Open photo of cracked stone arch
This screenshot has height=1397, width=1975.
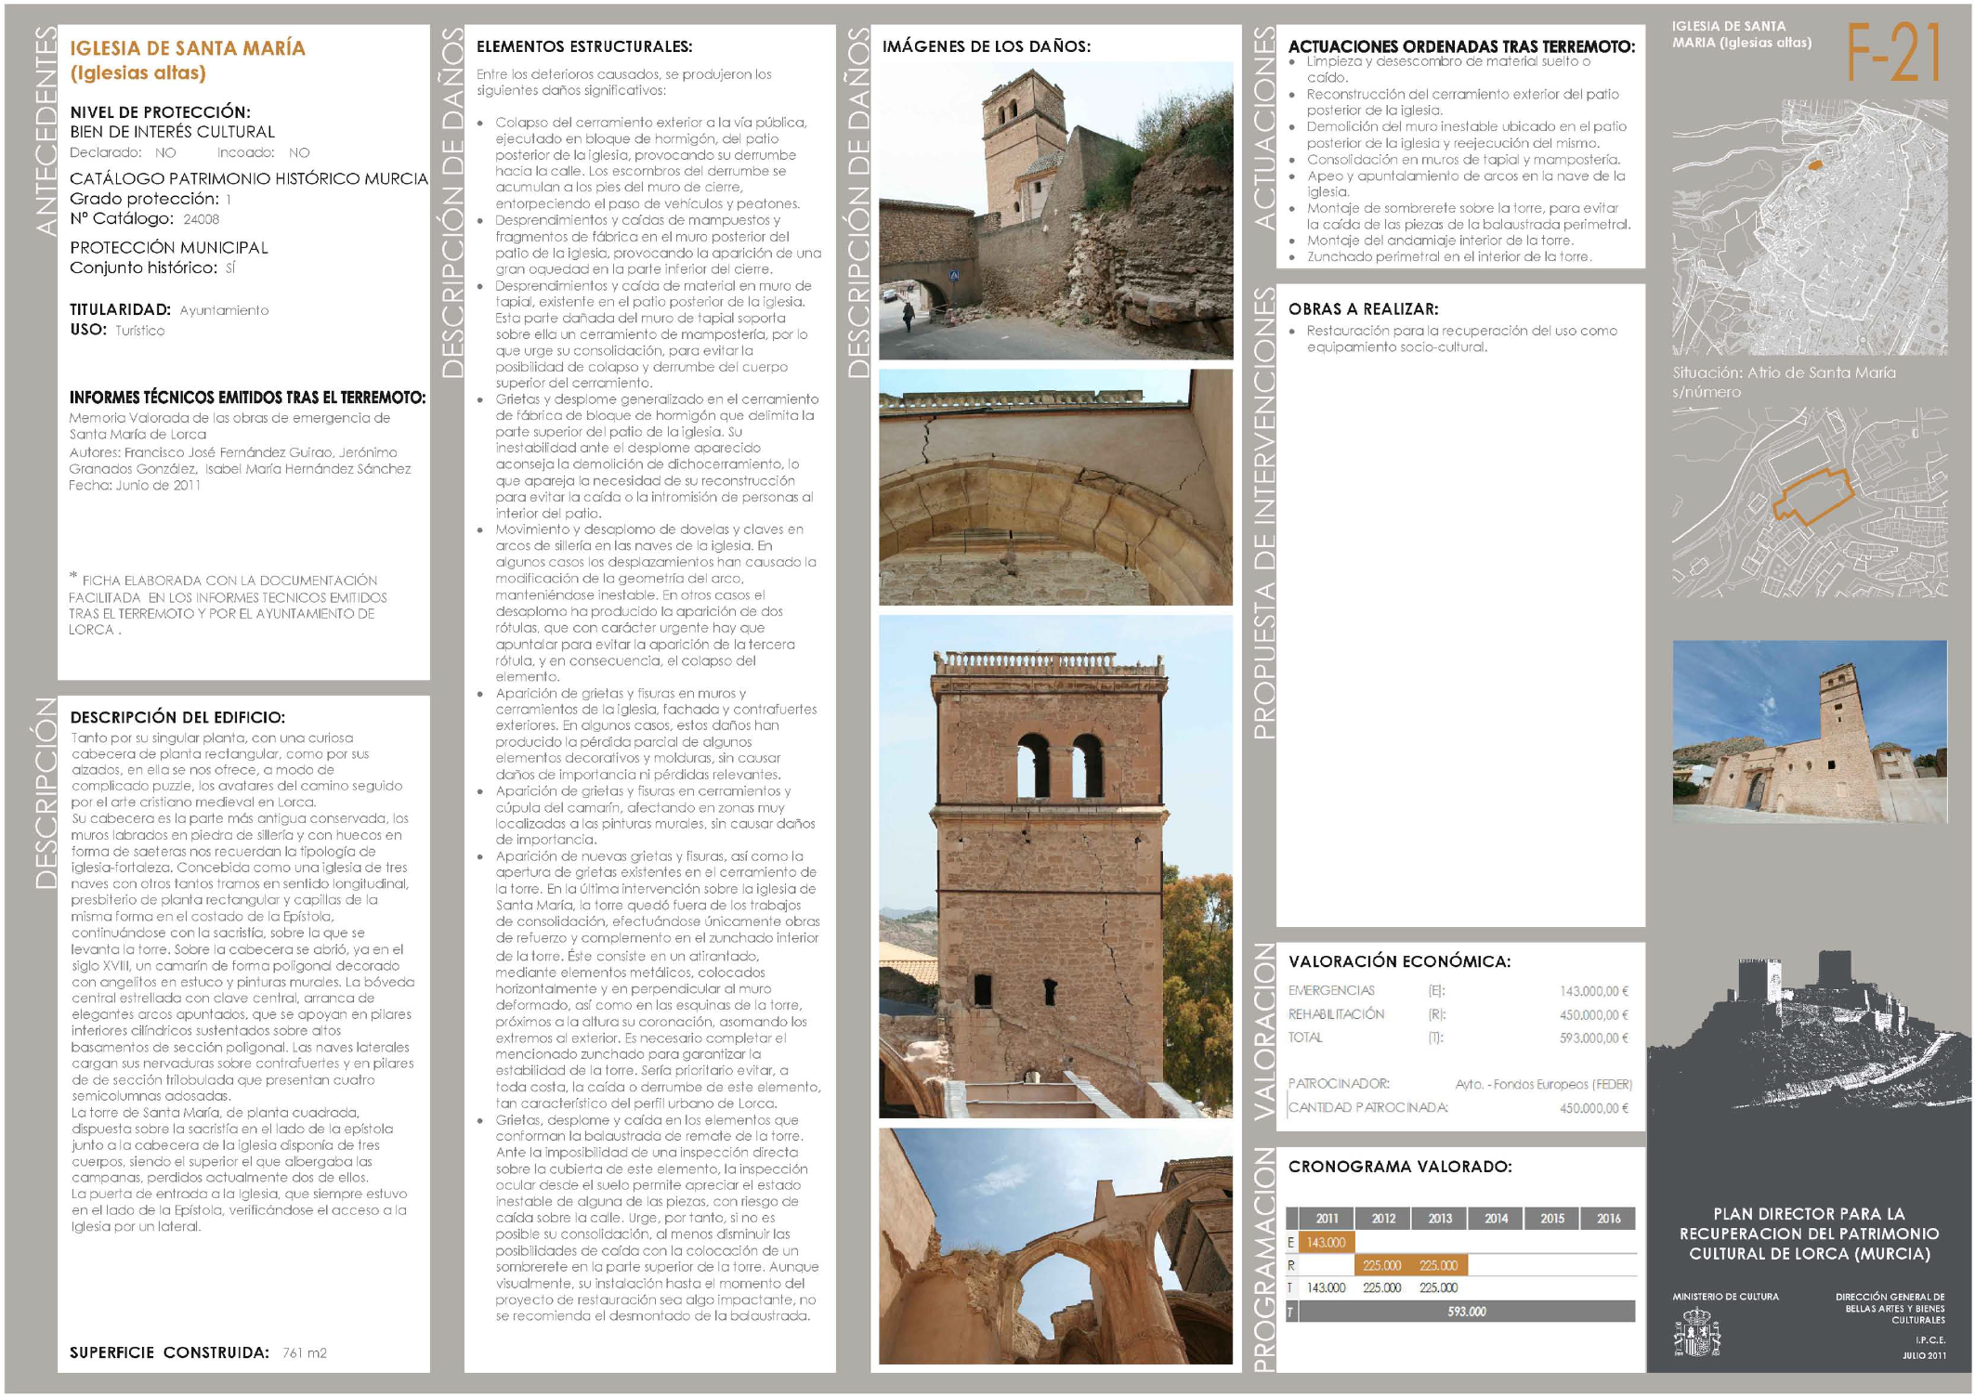click(1056, 488)
